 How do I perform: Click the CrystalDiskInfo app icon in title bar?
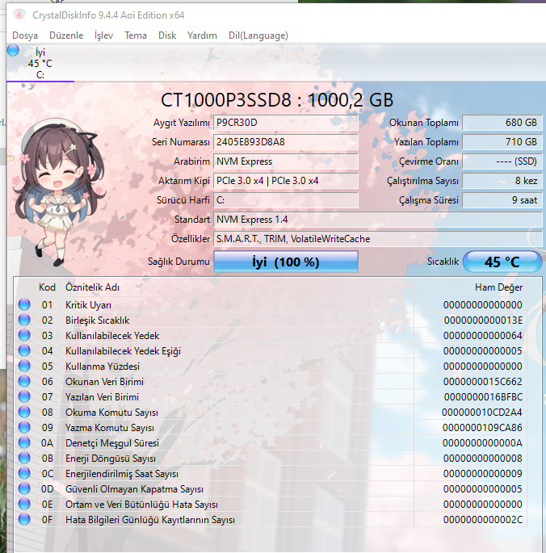(x=19, y=15)
